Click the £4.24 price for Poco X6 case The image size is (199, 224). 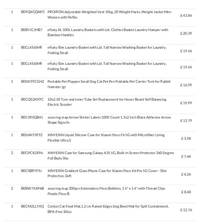click(186, 174)
